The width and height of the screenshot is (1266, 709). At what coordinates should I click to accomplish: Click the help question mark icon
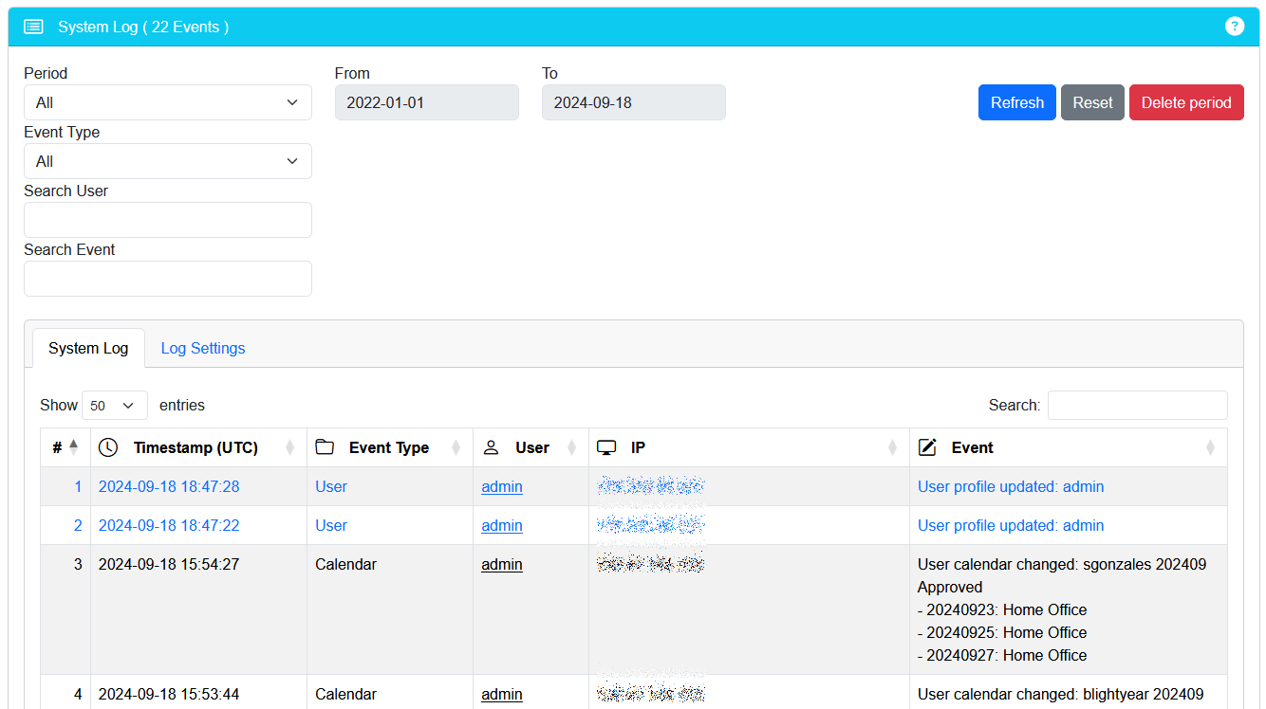point(1234,27)
